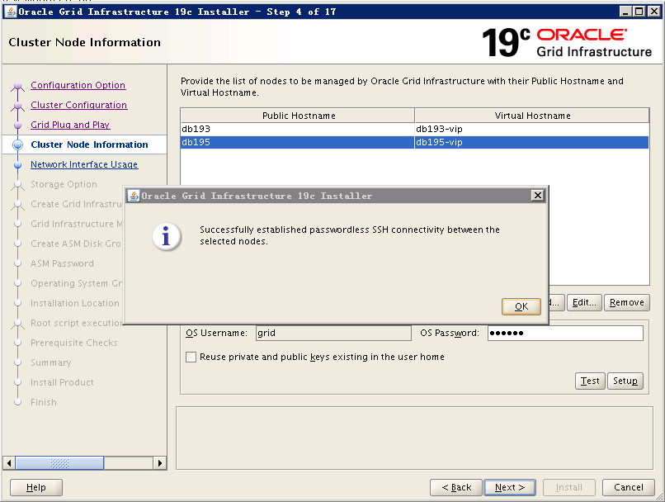665x502 pixels.
Task: Select the Prerequisite Checks step
Action: 73,343
